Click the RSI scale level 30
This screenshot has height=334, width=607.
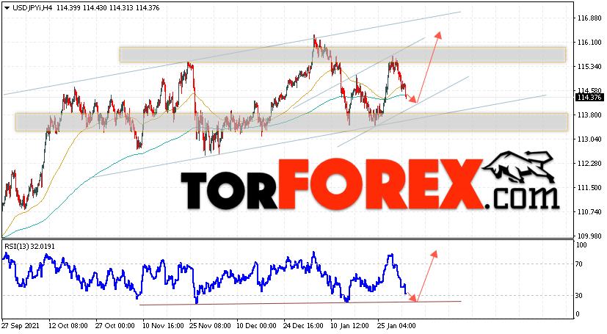[580, 296]
